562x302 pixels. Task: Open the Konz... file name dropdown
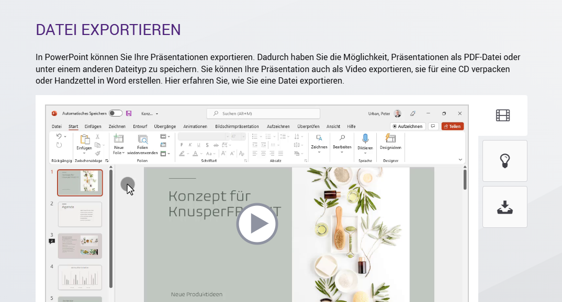[x=150, y=113]
